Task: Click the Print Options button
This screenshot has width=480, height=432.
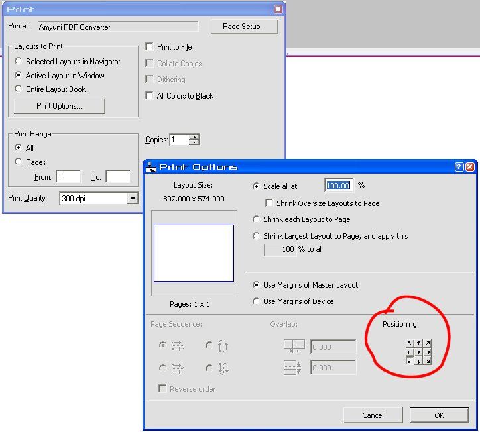Action: 60,106
